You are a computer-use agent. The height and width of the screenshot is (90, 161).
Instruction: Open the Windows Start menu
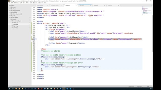click(x=10, y=89)
